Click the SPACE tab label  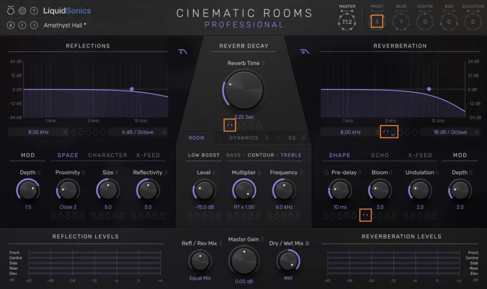[x=68, y=155]
